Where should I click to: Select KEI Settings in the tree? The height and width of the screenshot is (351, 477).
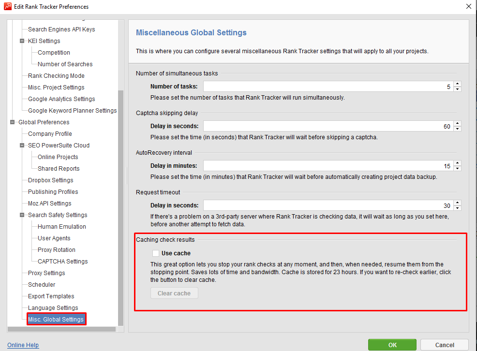pyautogui.click(x=44, y=41)
